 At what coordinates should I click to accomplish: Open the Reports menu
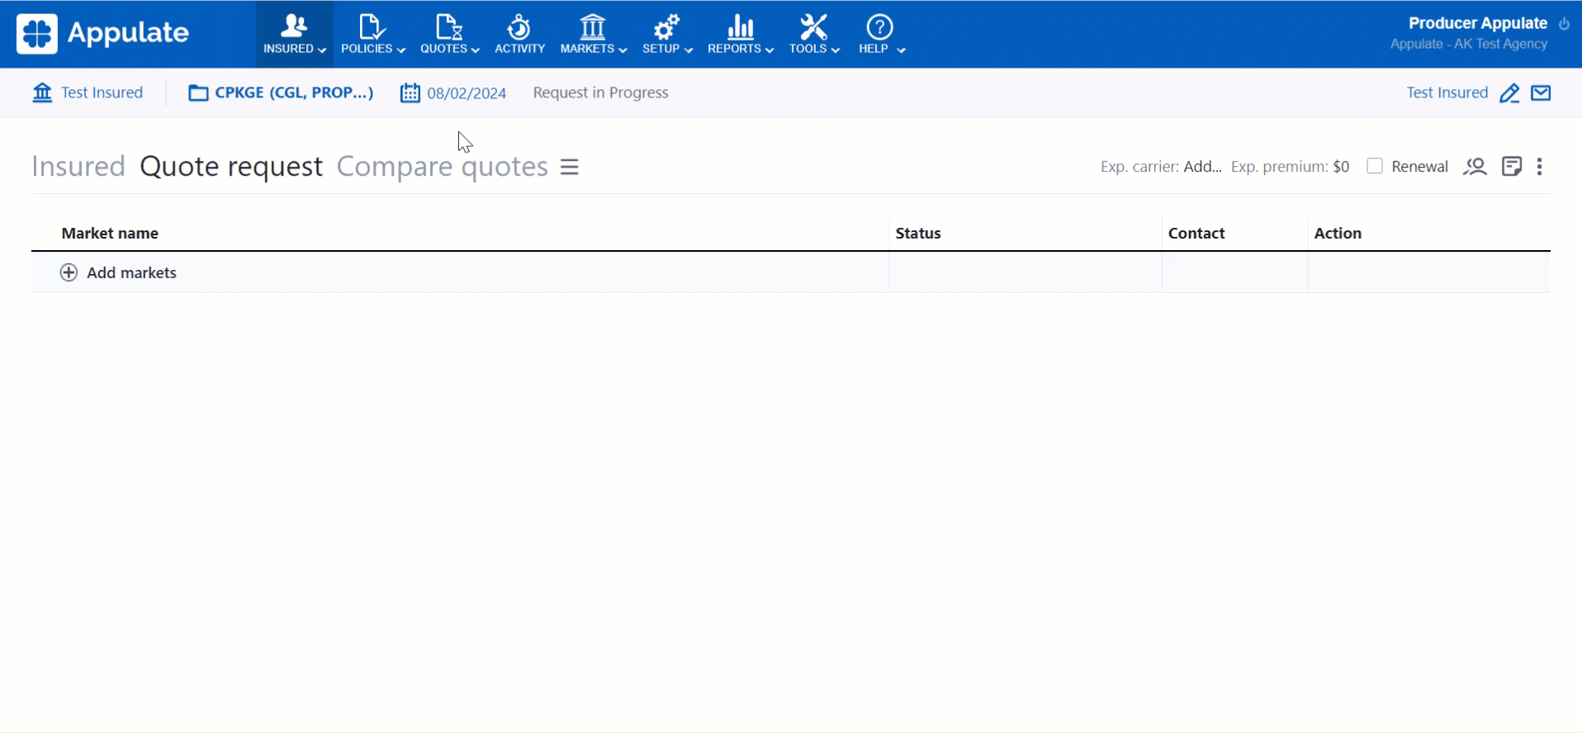(740, 34)
